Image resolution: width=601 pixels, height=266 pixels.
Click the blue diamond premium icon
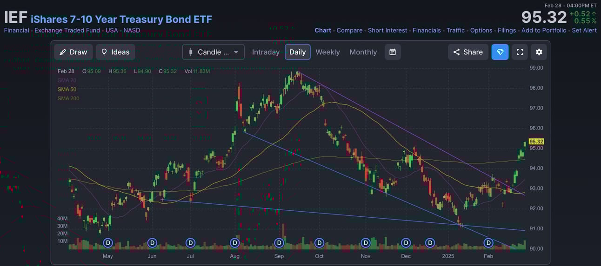(x=500, y=52)
